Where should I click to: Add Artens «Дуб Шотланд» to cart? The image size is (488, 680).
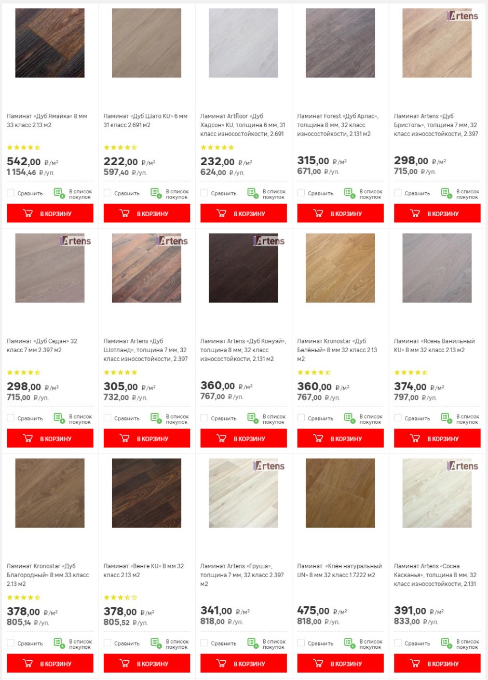click(147, 438)
